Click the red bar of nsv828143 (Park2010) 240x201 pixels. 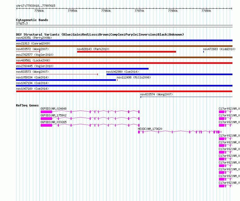(126, 52)
